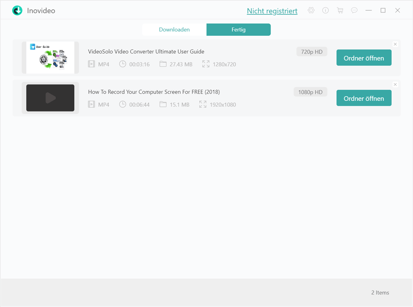
Task: Click the resolution icon next to 1280x720
Action: click(206, 64)
